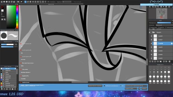Zoom in using the navigator magnifier icon
Image resolution: width=173 pixels, height=97 pixels.
(x=150, y=7)
